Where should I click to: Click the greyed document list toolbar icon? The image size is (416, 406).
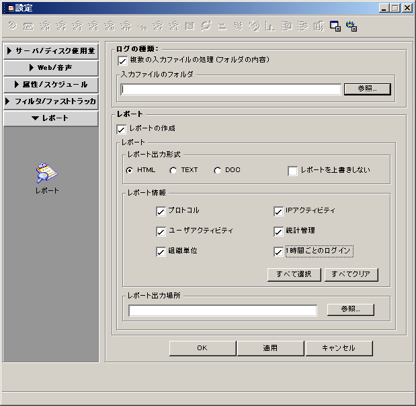click(190, 27)
